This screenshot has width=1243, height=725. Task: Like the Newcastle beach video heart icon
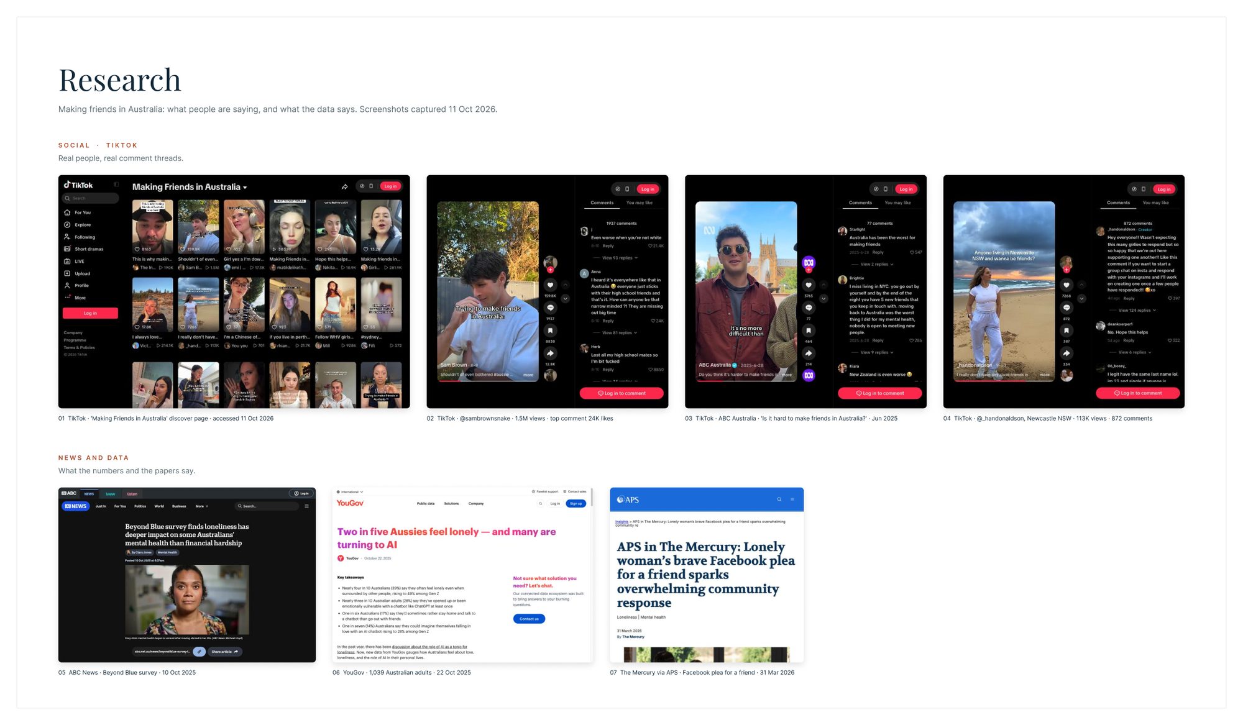(1066, 285)
